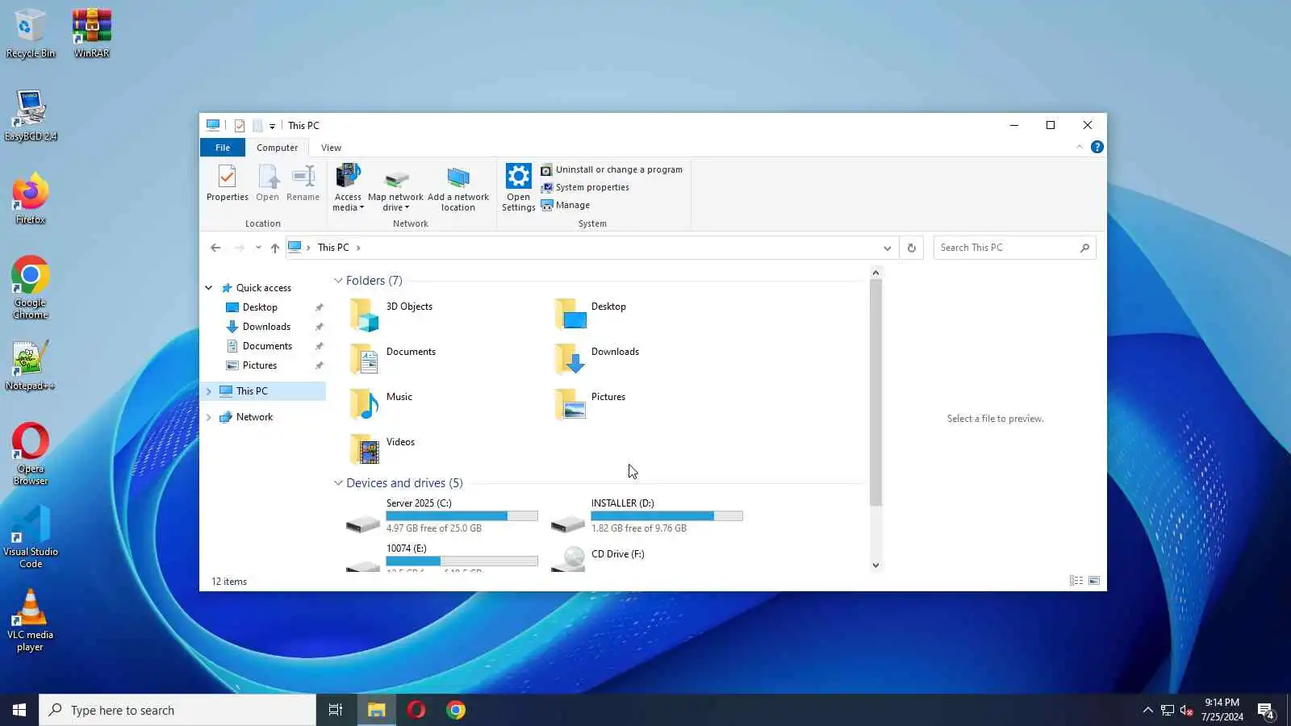Image resolution: width=1291 pixels, height=726 pixels.
Task: Collapse the ribbon with the chevron
Action: click(x=1080, y=147)
